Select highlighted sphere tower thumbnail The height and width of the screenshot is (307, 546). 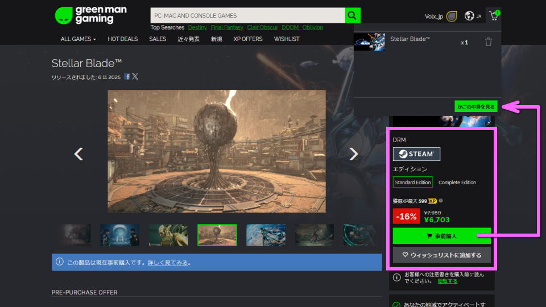click(217, 235)
